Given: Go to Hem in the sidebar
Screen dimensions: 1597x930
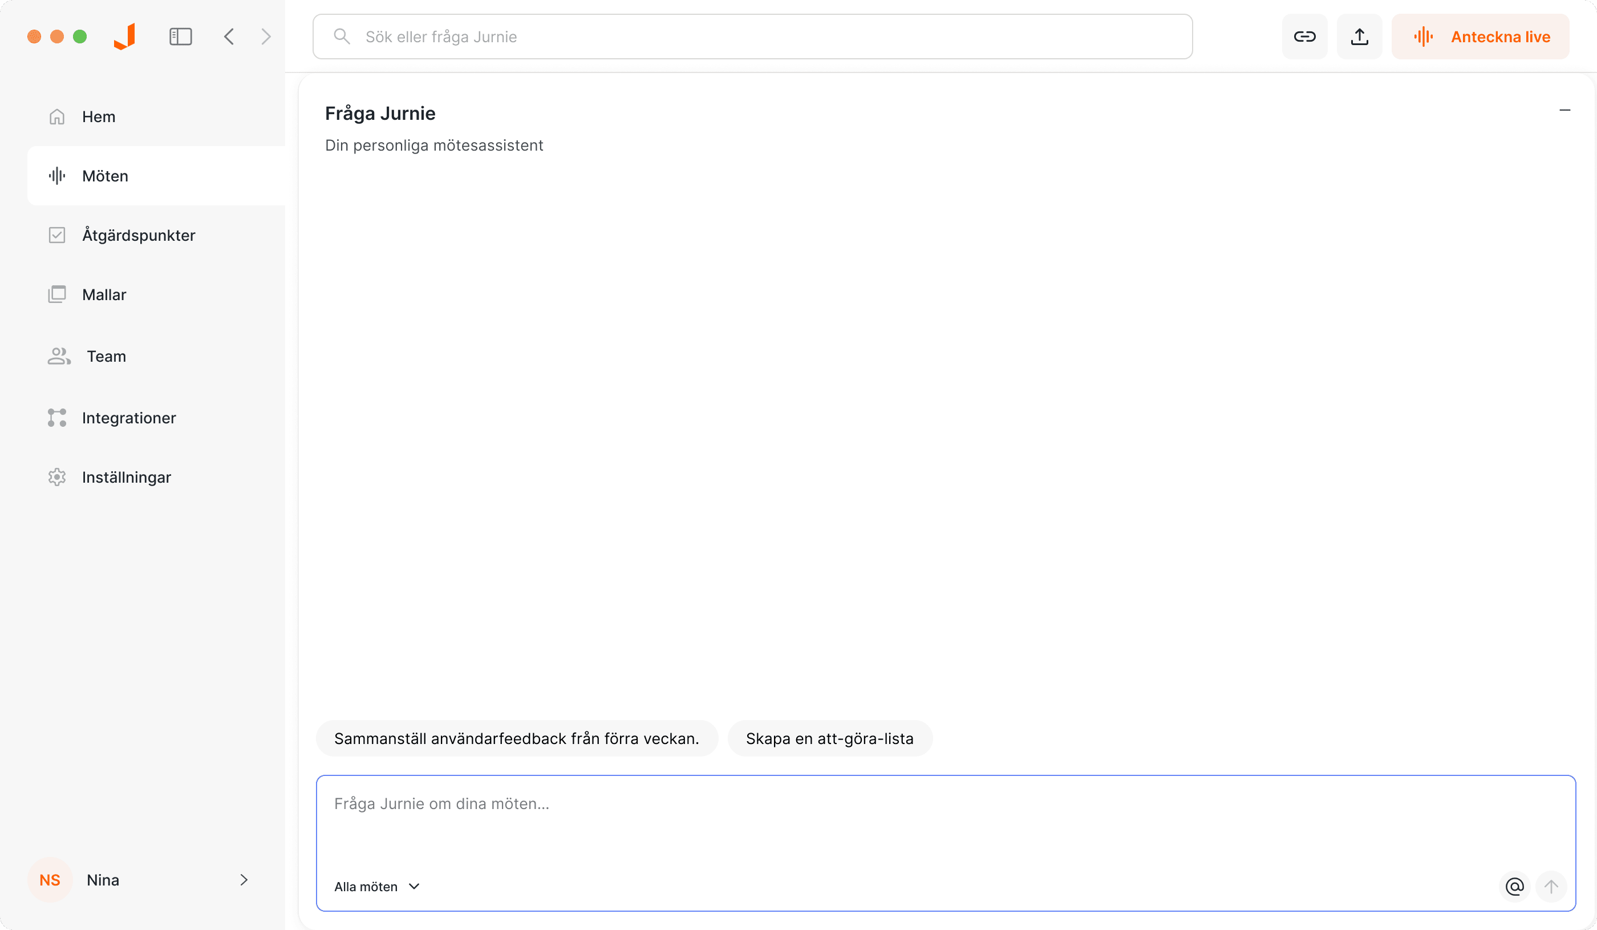Looking at the screenshot, I should tap(98, 116).
